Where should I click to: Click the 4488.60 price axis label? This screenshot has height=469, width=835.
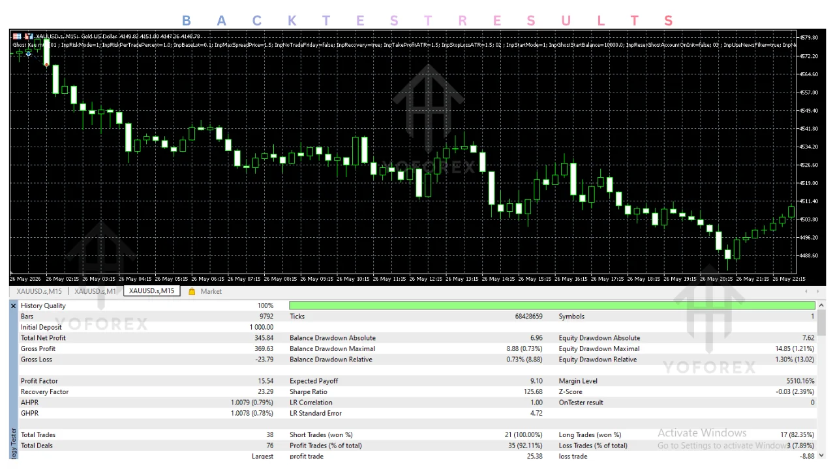coord(810,256)
